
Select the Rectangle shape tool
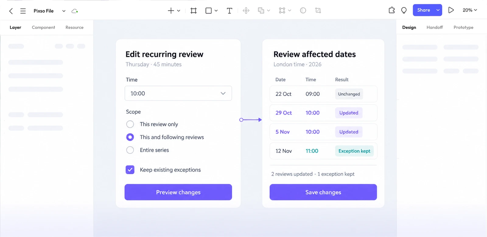pos(208,11)
